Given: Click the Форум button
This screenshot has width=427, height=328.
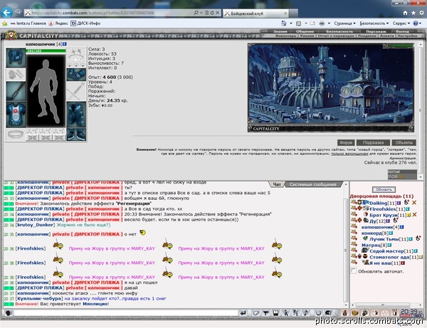Looking at the screenshot, I should 346,142.
